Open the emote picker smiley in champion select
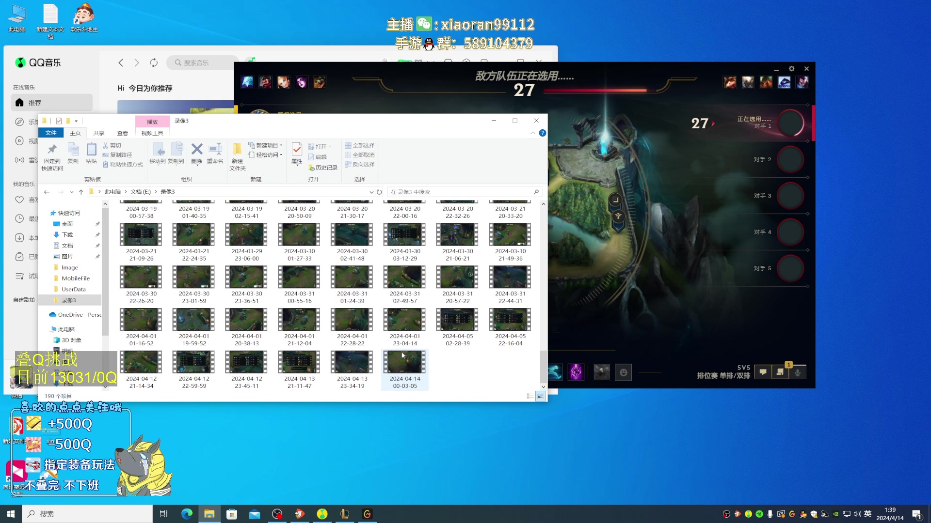931x523 pixels. [x=624, y=372]
